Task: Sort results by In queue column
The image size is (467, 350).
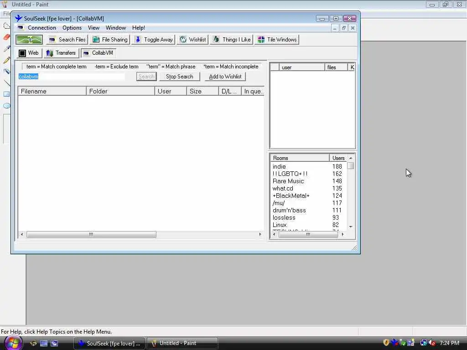Action: pyautogui.click(x=253, y=91)
